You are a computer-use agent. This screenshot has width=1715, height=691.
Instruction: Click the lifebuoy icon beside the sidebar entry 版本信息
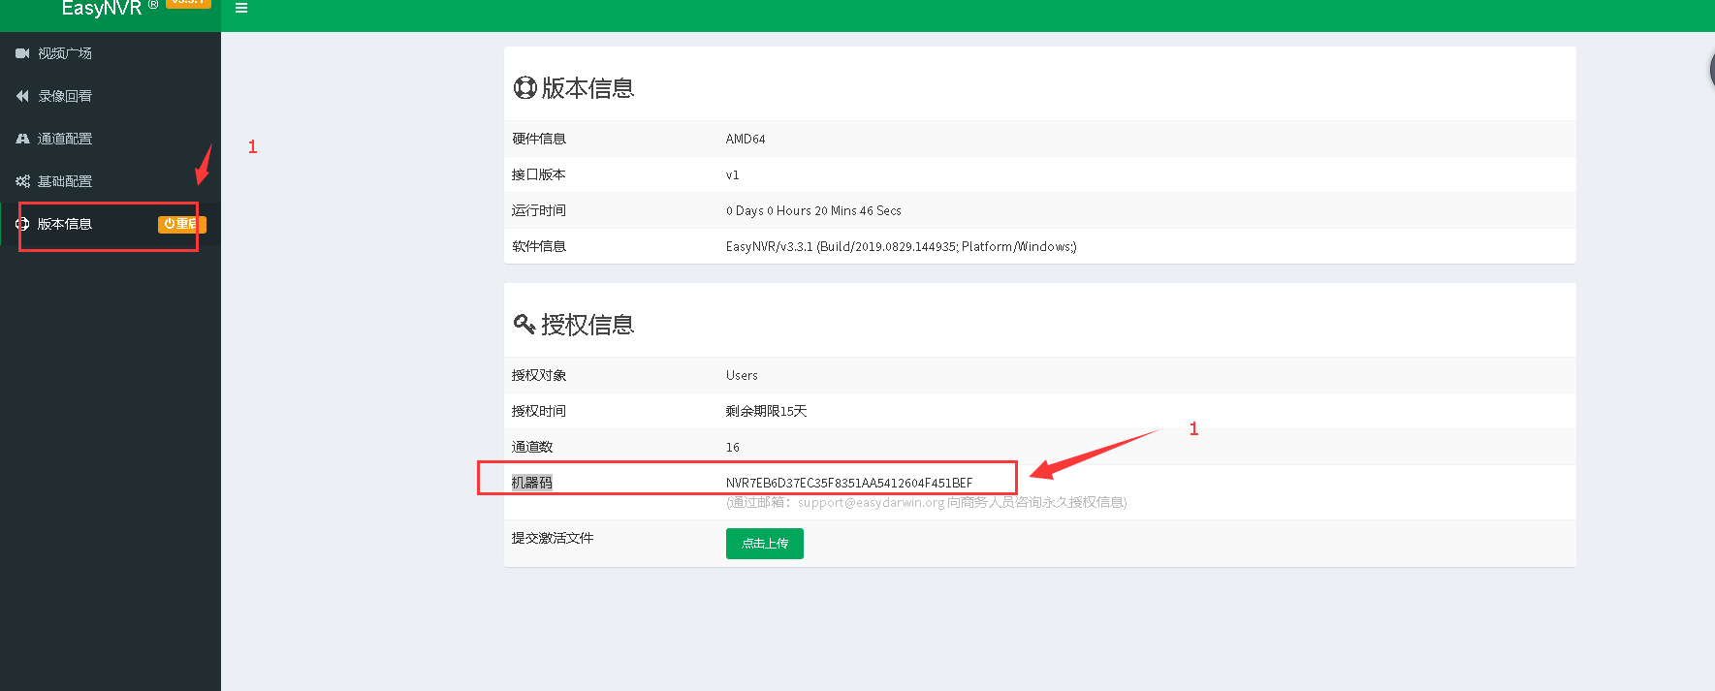22,224
